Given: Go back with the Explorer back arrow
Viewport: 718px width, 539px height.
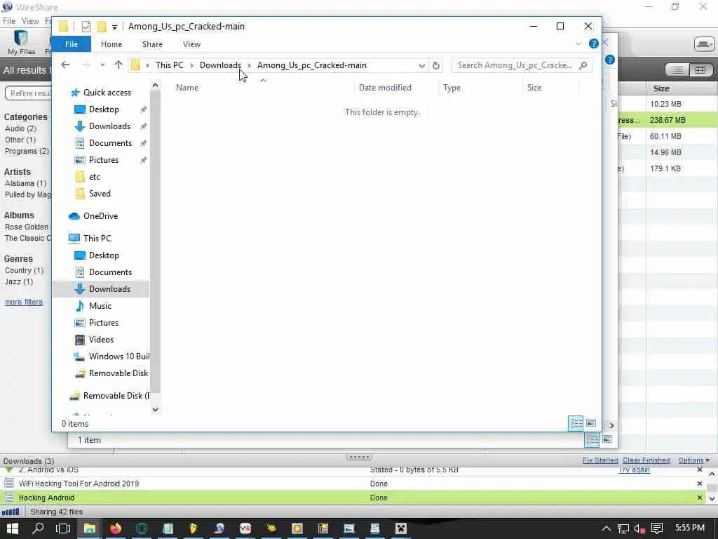Looking at the screenshot, I should (65, 65).
